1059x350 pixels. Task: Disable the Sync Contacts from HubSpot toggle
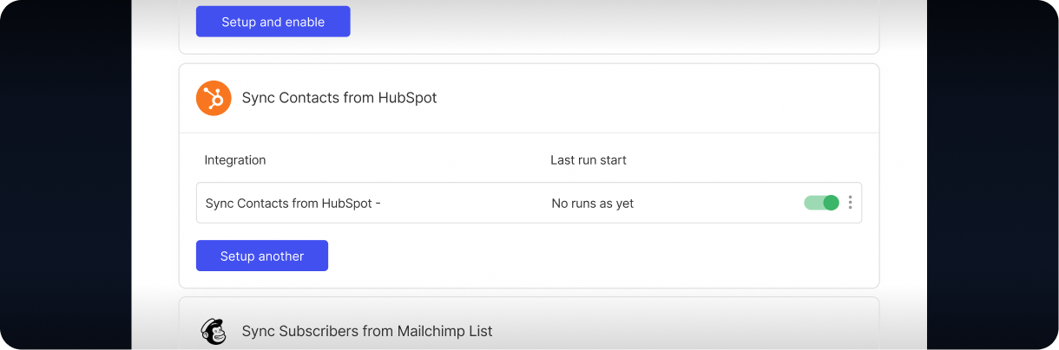(x=821, y=203)
